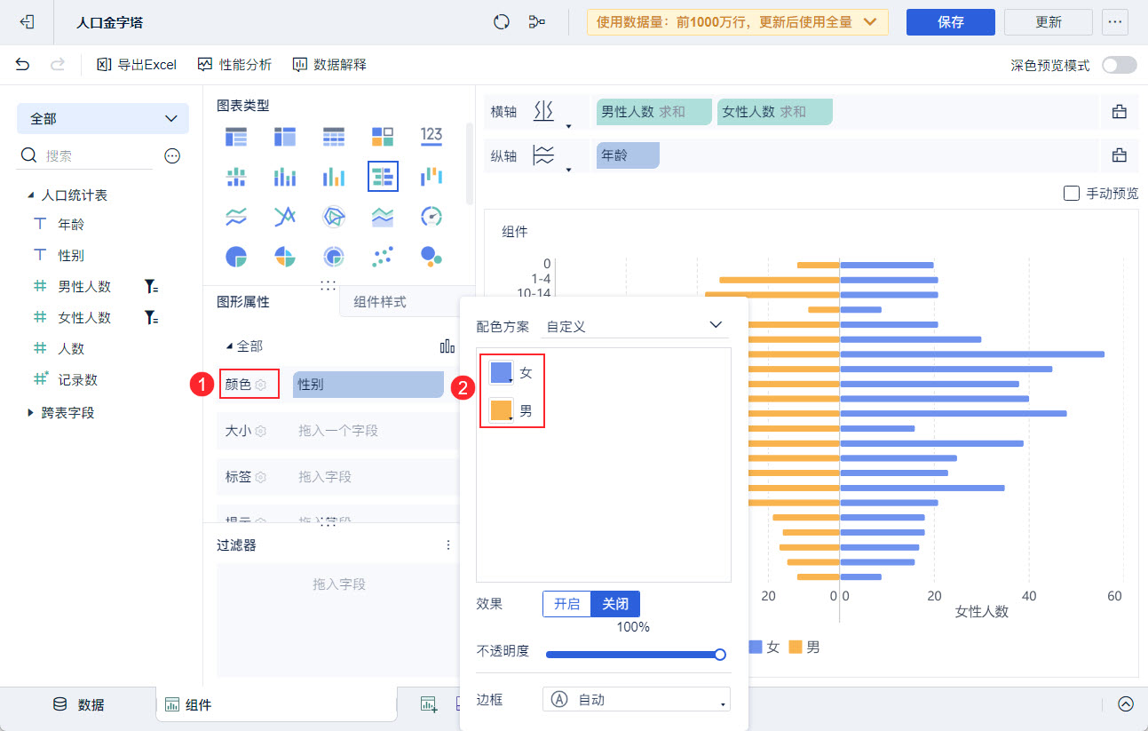Select the contrast bar chart type
Screen dimensions: 1148x731
[x=383, y=177]
